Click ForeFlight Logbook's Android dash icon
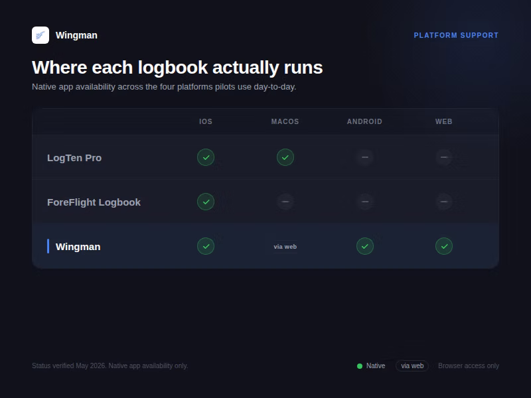The height and width of the screenshot is (398, 531). click(364, 202)
